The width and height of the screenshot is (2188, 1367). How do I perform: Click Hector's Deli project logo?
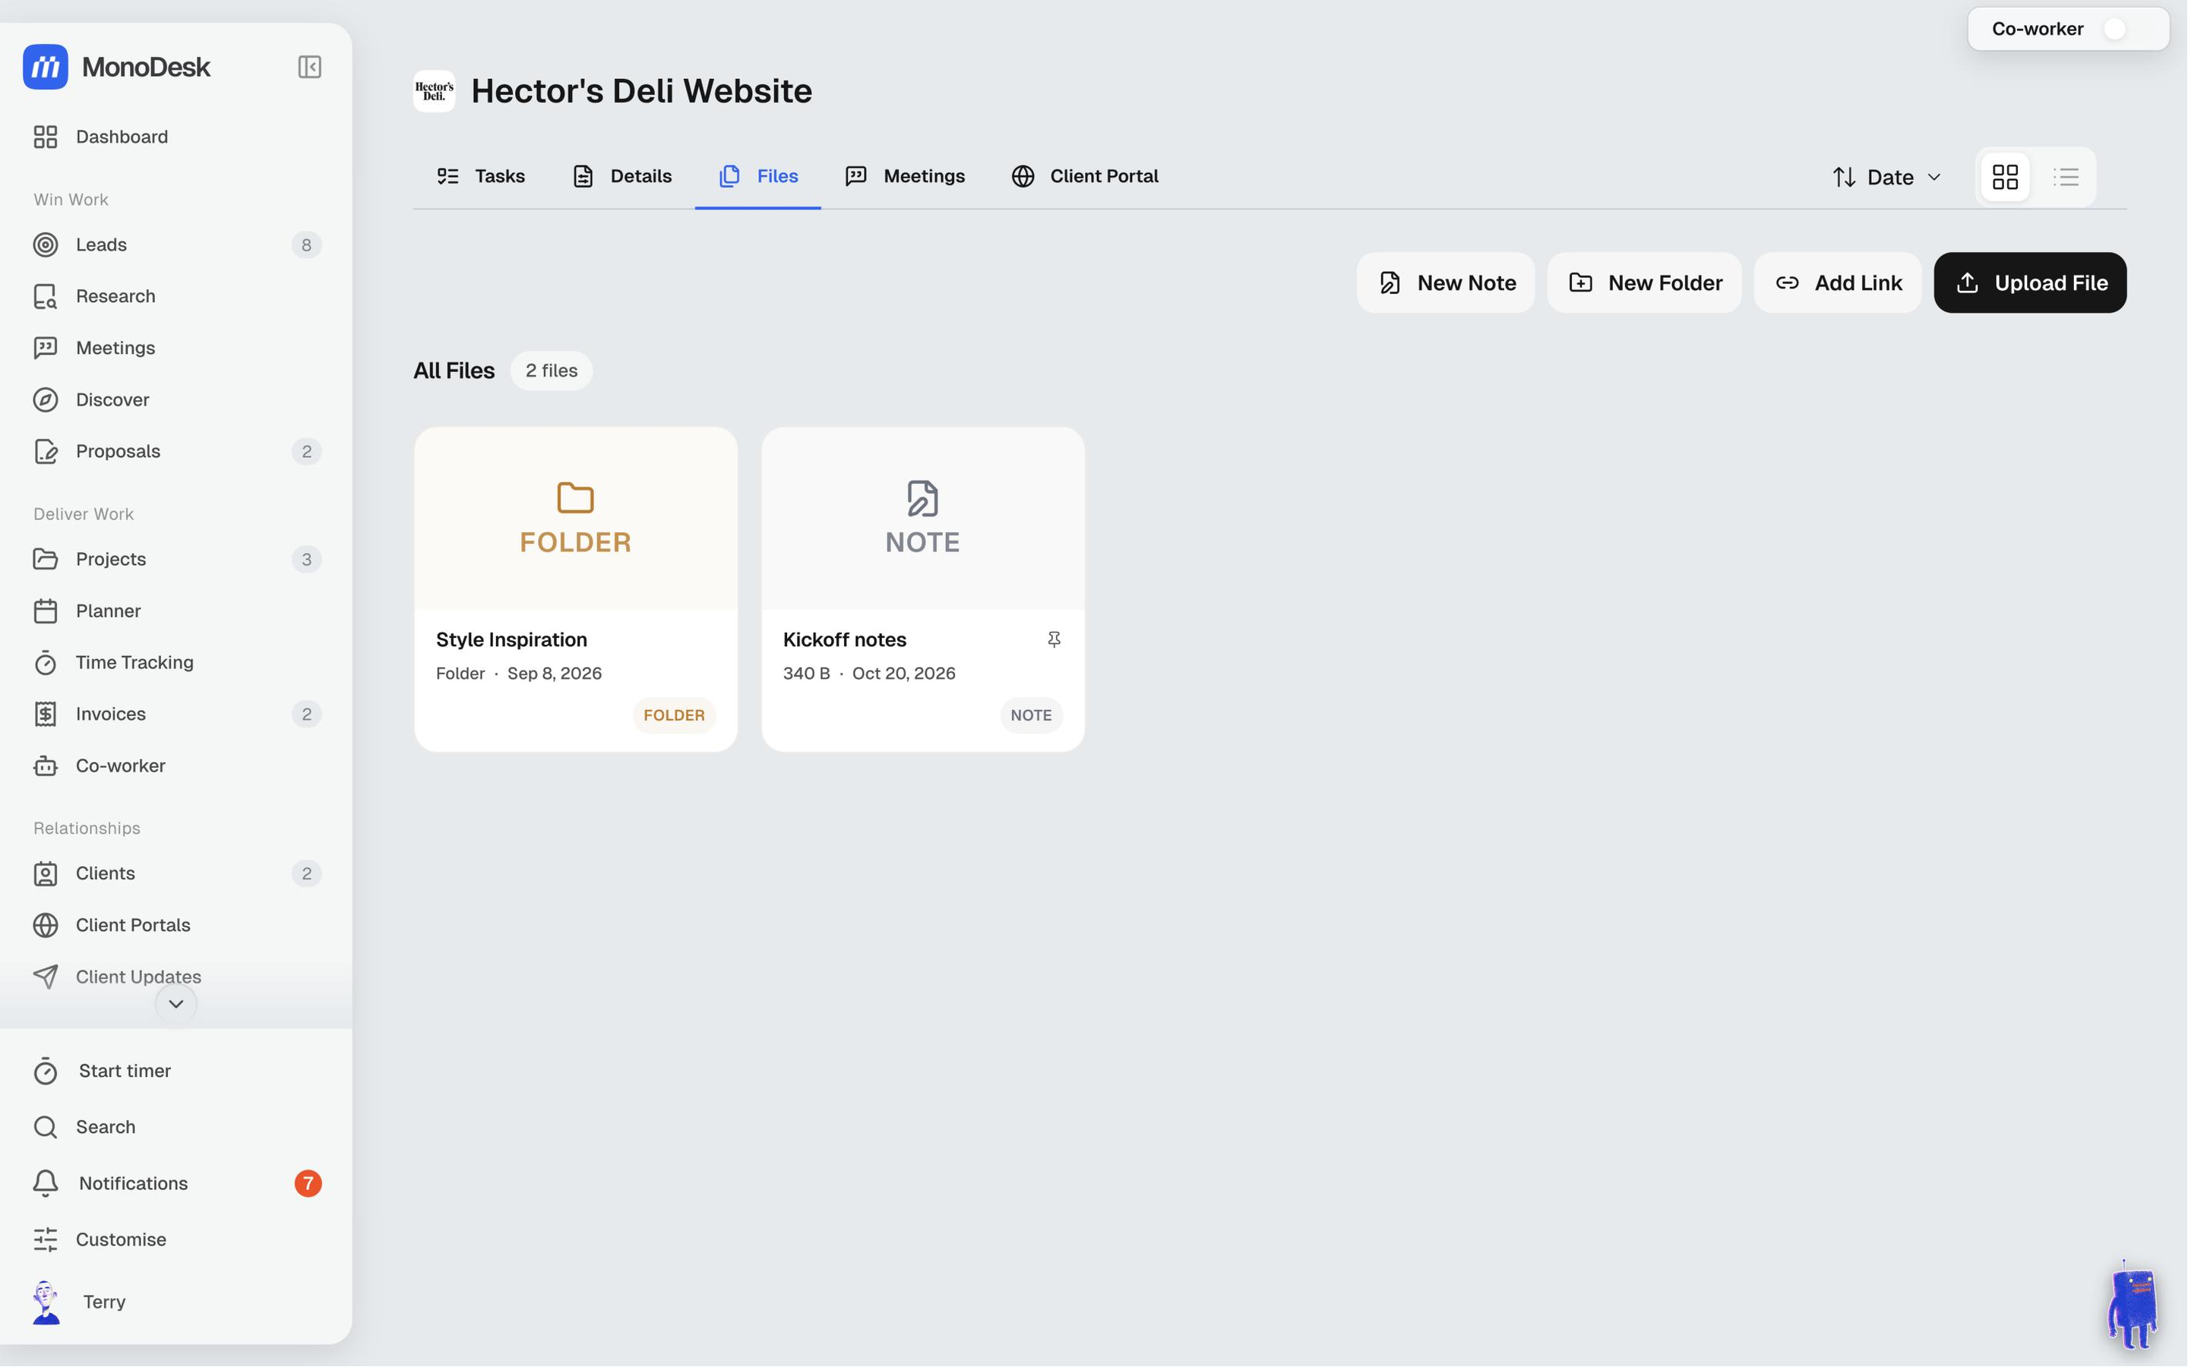click(434, 91)
